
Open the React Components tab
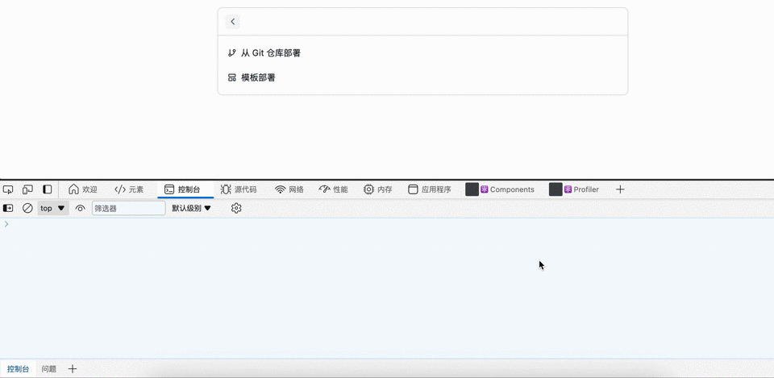tap(500, 189)
